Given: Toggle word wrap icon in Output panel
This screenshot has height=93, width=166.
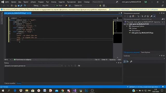Looking at the screenshot, I should click(79, 66).
